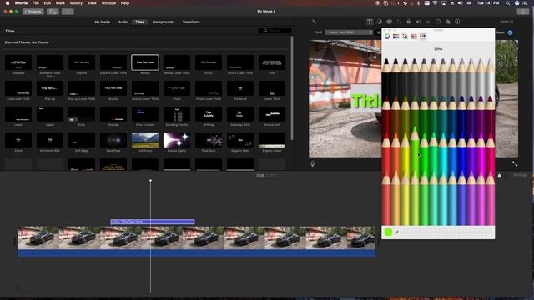This screenshot has width=534, height=300.
Task: Select the Pull Focus title thumbnail
Action: pyautogui.click(x=145, y=140)
